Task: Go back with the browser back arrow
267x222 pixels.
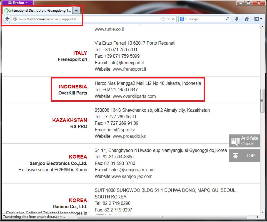Action: [x=7, y=19]
